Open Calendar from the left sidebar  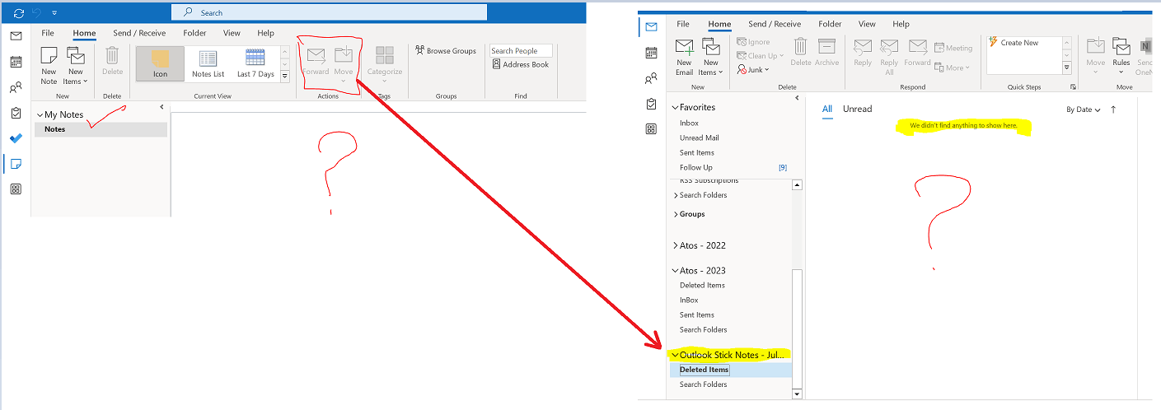(16, 62)
